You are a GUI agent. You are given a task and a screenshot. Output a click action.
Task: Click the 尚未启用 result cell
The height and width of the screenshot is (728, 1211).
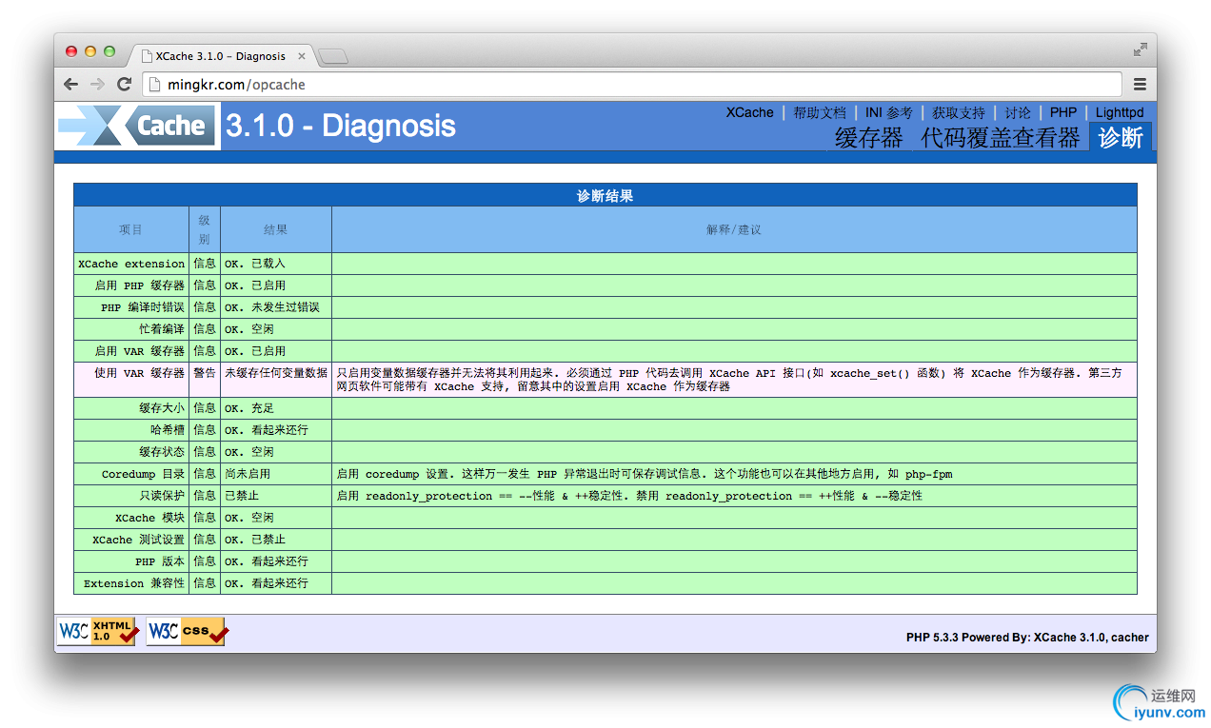tap(276, 474)
